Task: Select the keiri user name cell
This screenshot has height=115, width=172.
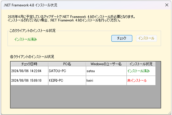Action: 106,80
